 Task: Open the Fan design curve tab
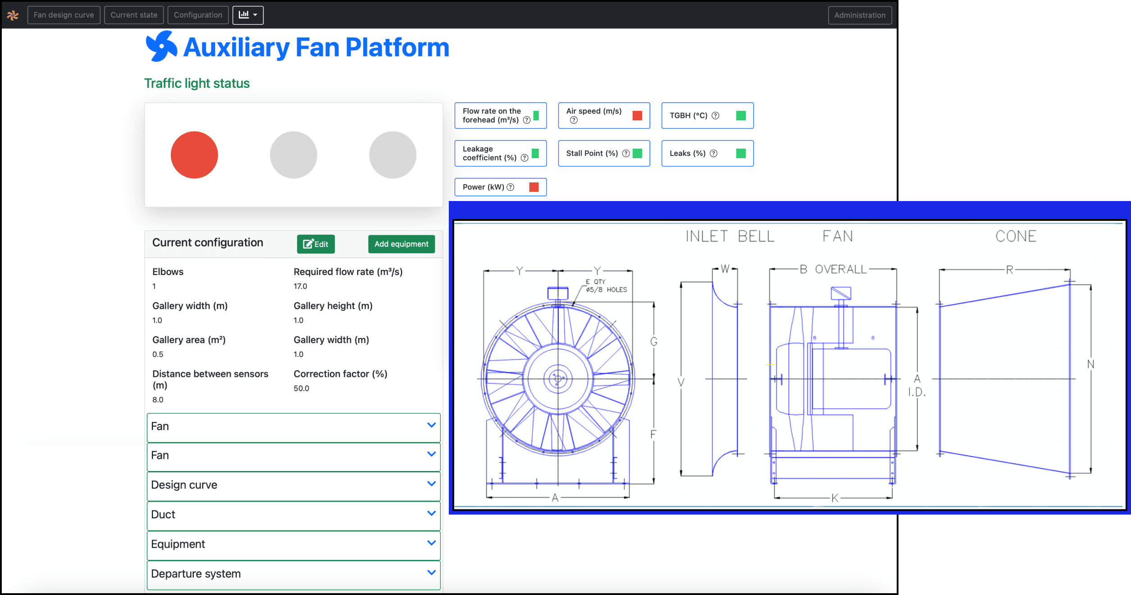point(64,15)
